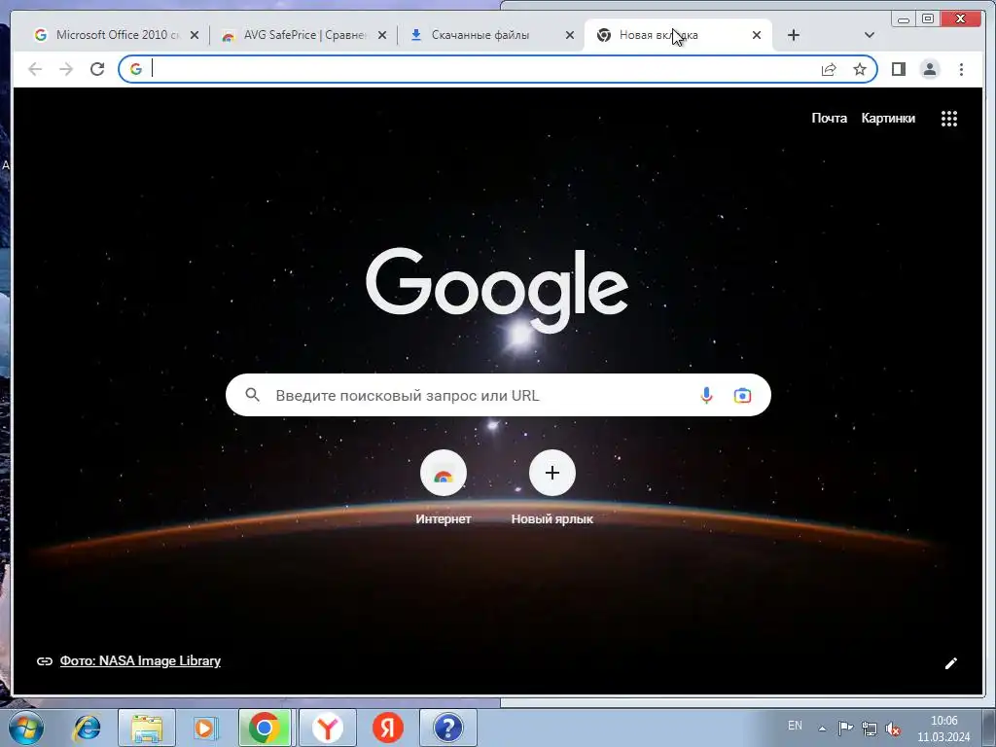Add a shortcut via Новый ярлык

coord(552,487)
